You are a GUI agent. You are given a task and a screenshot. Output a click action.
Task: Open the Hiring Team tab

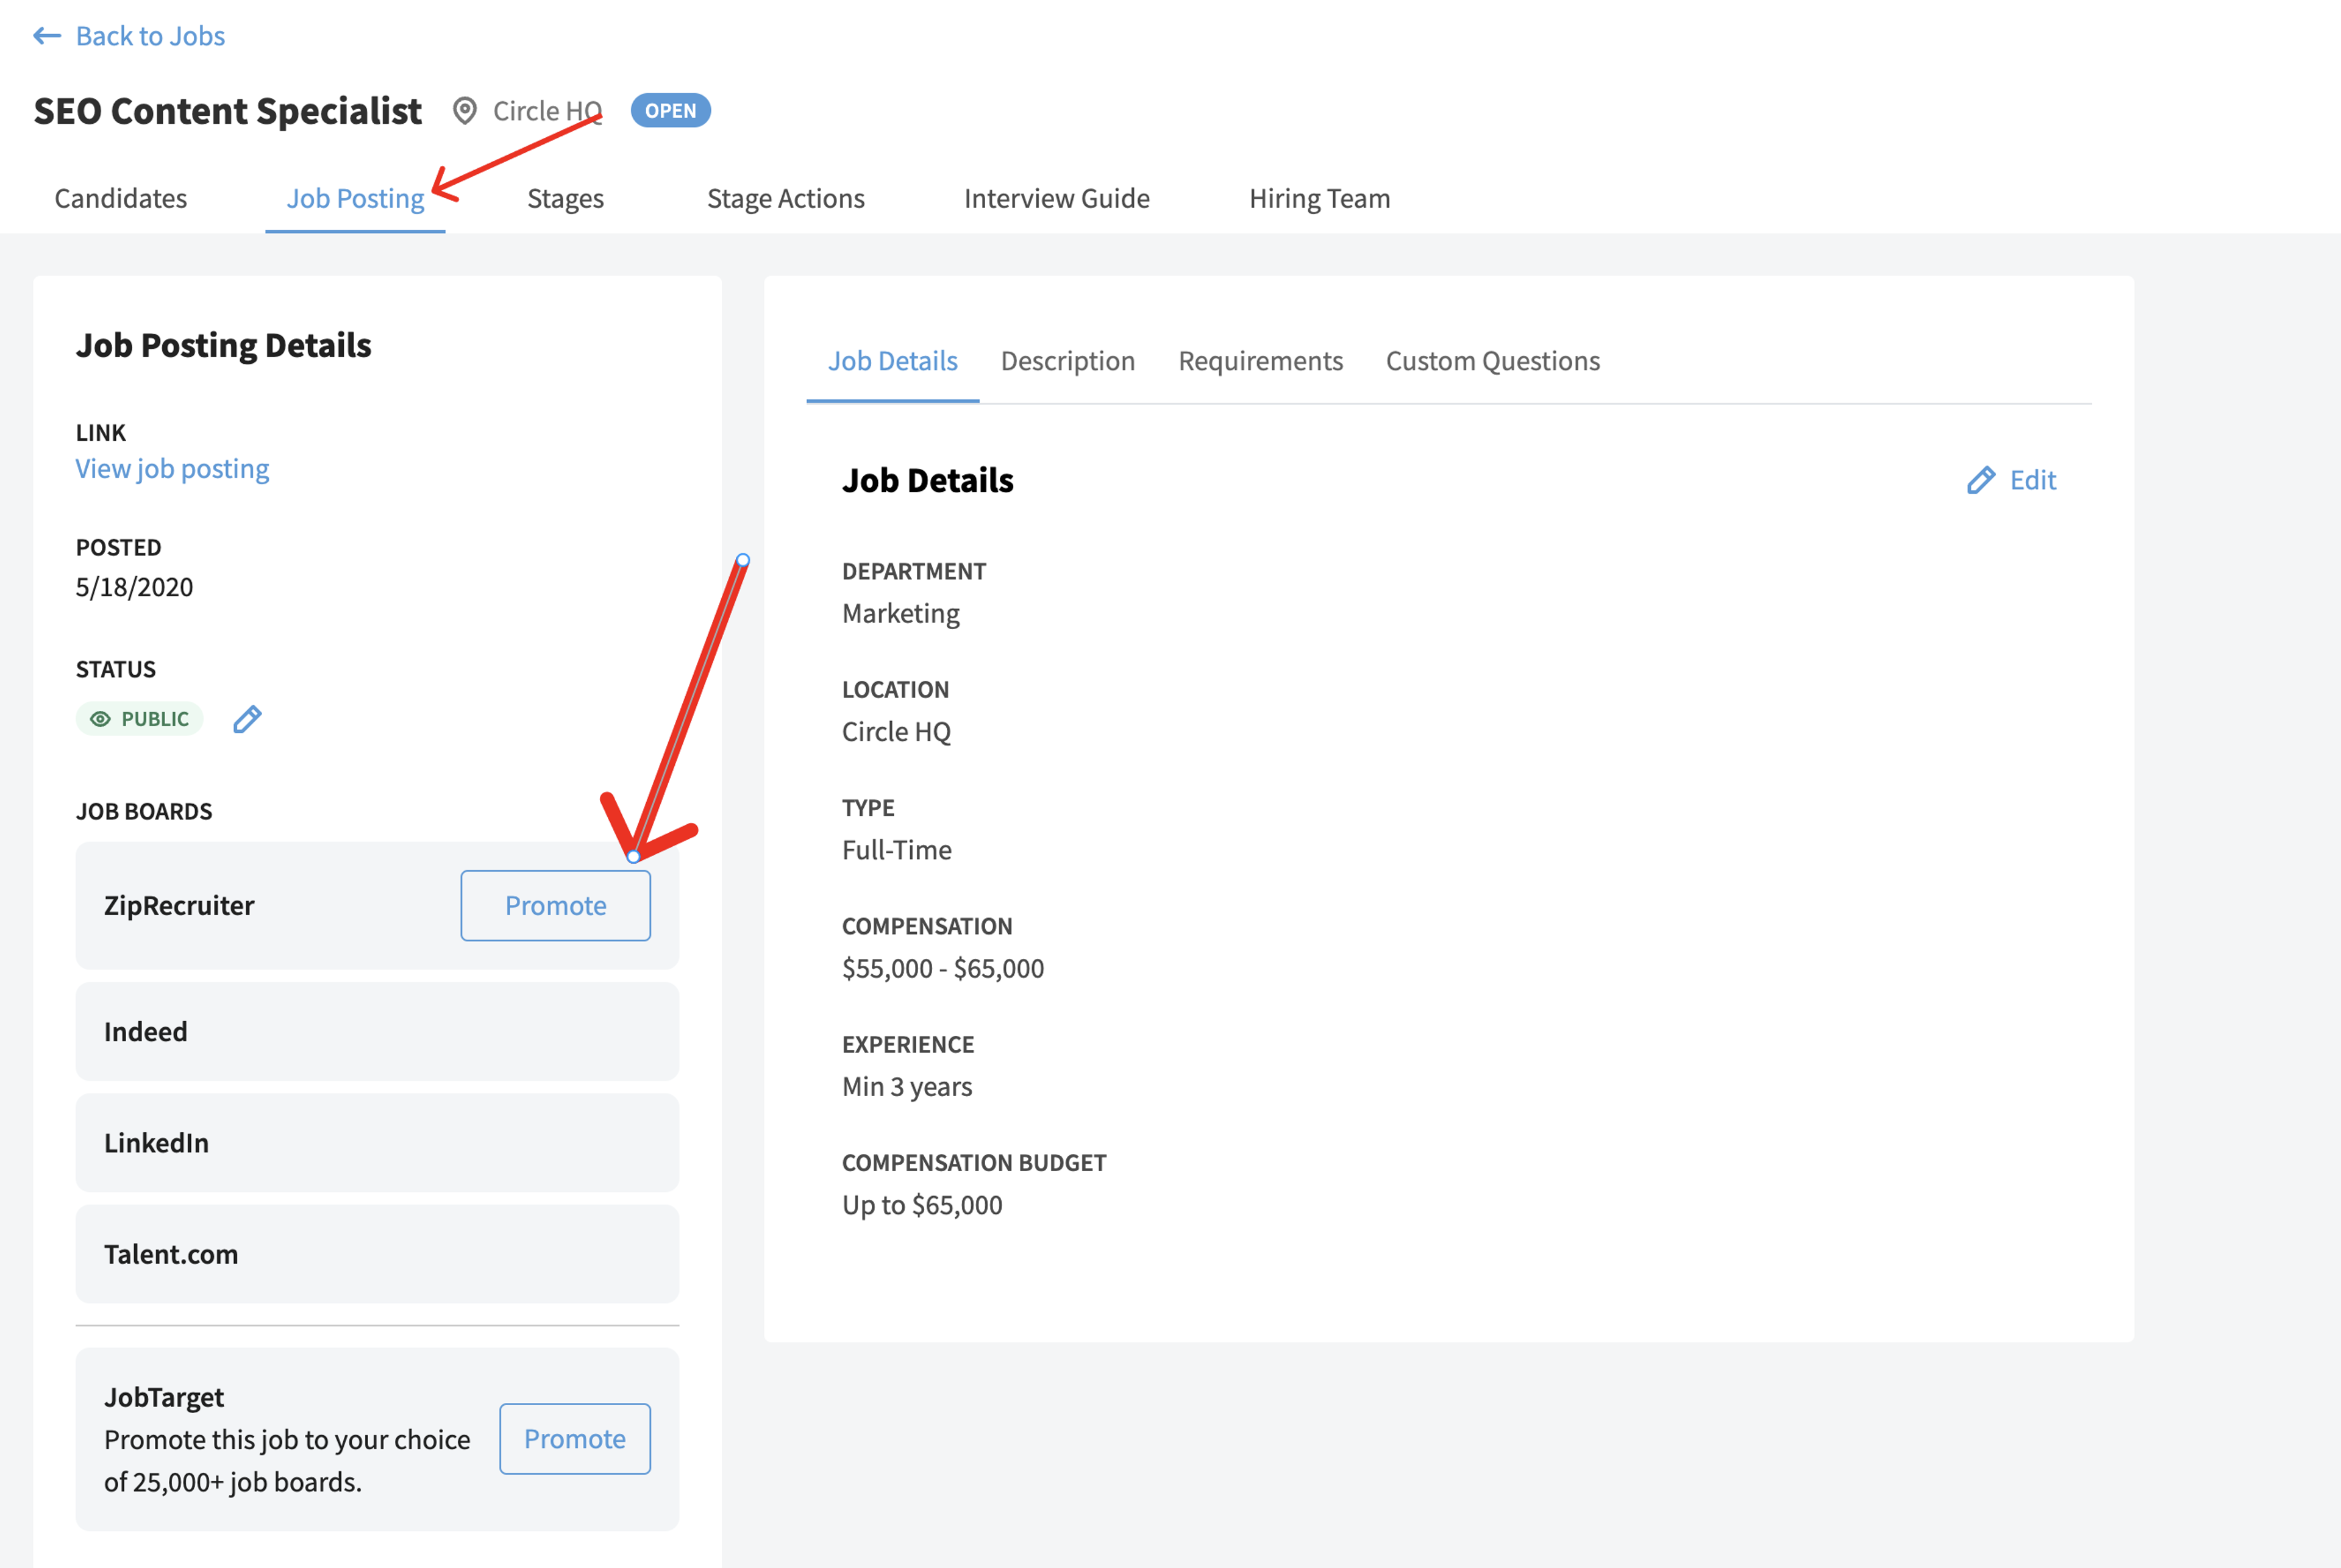pyautogui.click(x=1320, y=198)
